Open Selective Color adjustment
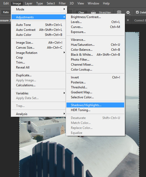 pyautogui.click(x=95, y=97)
